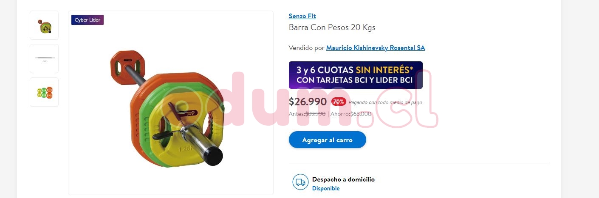This screenshot has width=599, height=198.
Task: Select the first barbell thumbnail
Action: coord(44,25)
